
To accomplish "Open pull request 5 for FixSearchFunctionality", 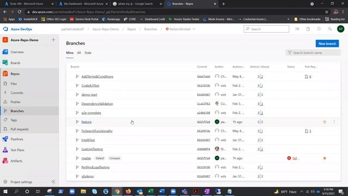I will click(308, 131).
